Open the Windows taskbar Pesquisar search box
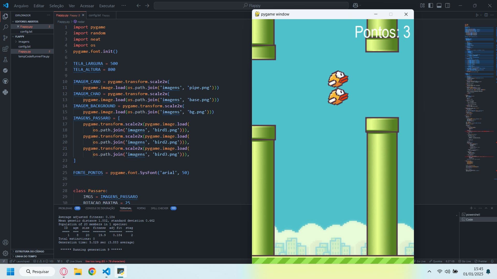Viewport: 497px width, 279px height. click(x=37, y=272)
